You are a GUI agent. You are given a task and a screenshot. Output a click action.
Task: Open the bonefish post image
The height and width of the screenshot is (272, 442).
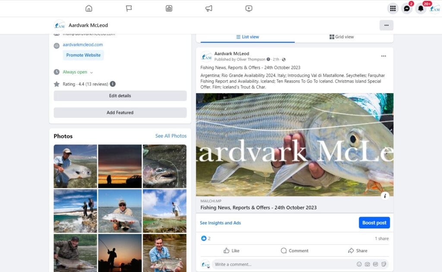(x=294, y=145)
